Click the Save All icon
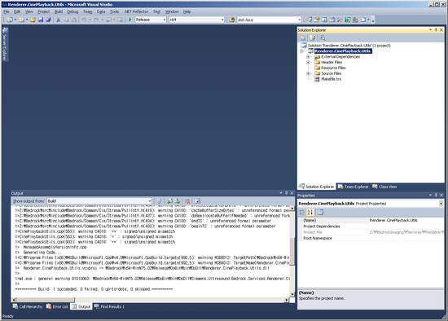The width and height of the screenshot is (448, 321). [x=48, y=20]
